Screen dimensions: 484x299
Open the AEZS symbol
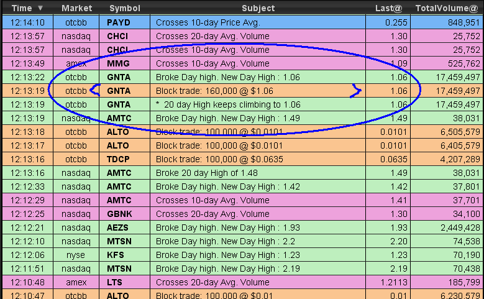[119, 228]
